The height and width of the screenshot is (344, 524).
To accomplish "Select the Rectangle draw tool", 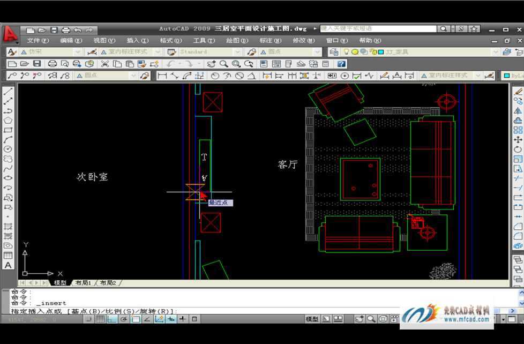I will pyautogui.click(x=8, y=130).
